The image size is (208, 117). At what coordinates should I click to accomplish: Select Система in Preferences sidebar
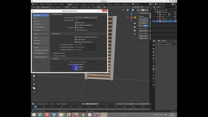[41, 47]
